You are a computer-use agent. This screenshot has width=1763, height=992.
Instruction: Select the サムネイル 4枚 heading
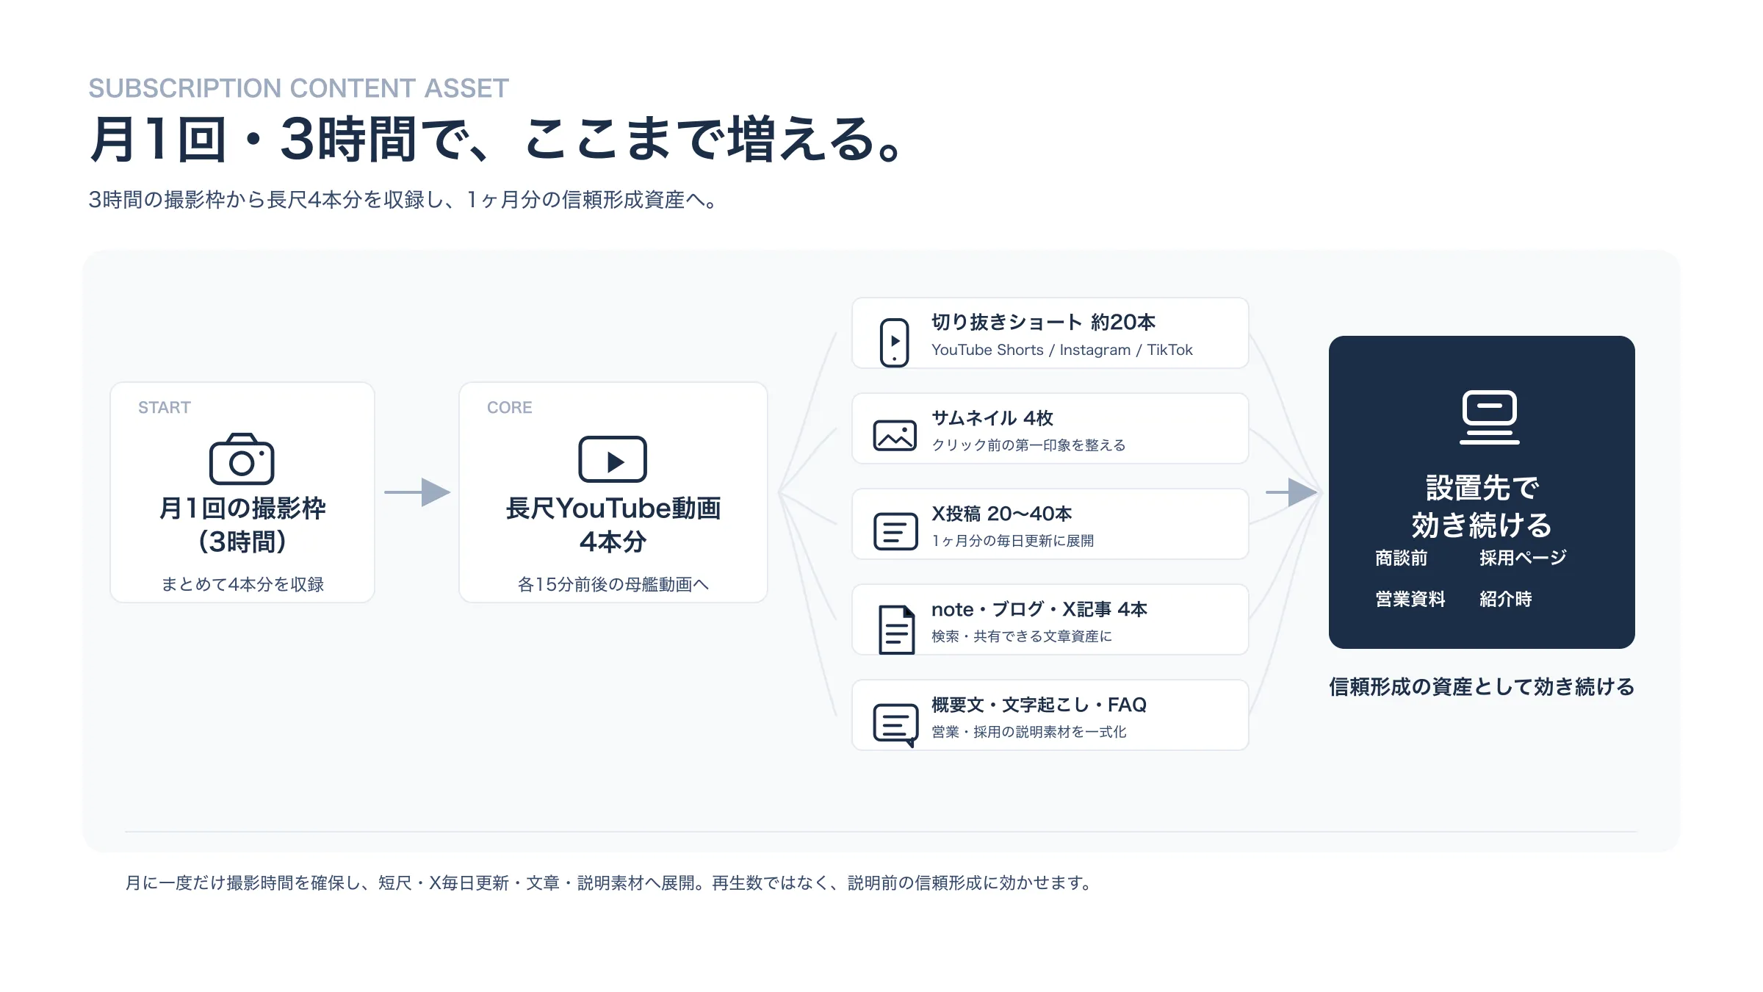(x=992, y=418)
